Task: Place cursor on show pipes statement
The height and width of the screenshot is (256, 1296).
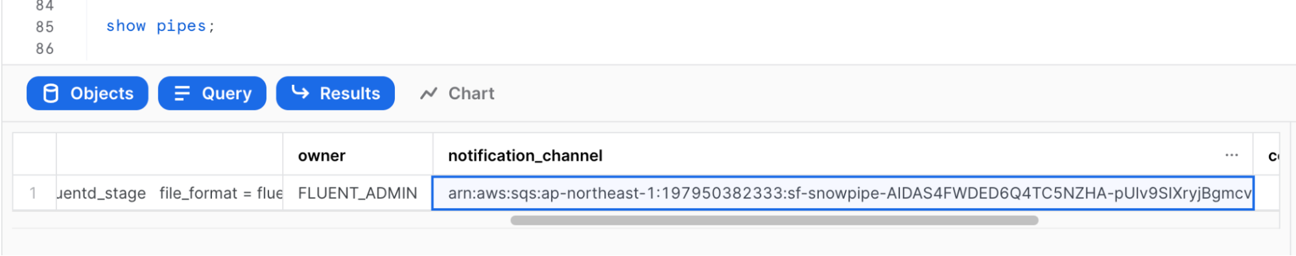Action: tap(160, 26)
